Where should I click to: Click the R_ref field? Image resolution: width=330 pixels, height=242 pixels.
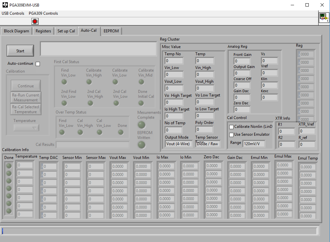307,144
